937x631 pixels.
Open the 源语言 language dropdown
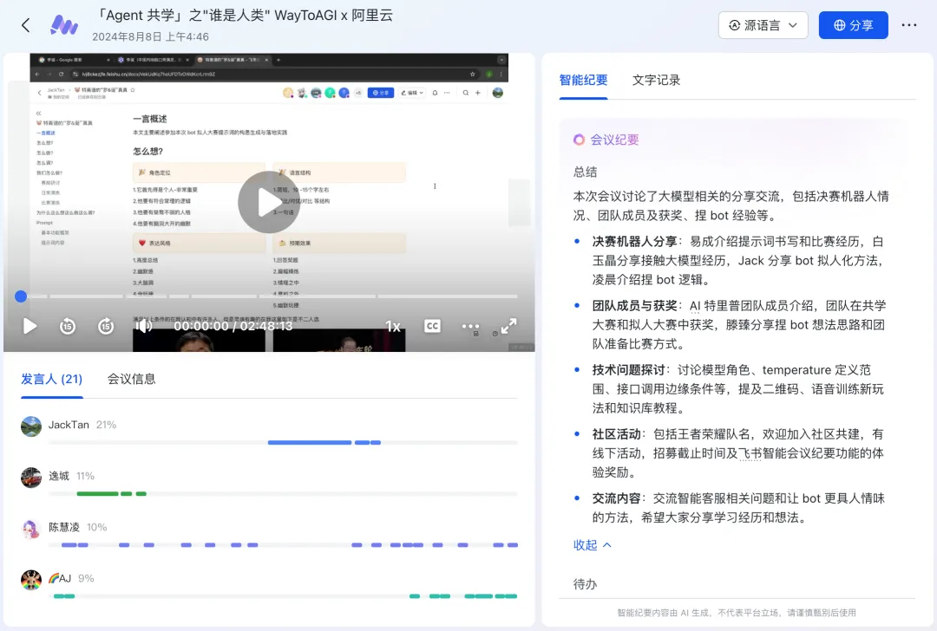763,25
